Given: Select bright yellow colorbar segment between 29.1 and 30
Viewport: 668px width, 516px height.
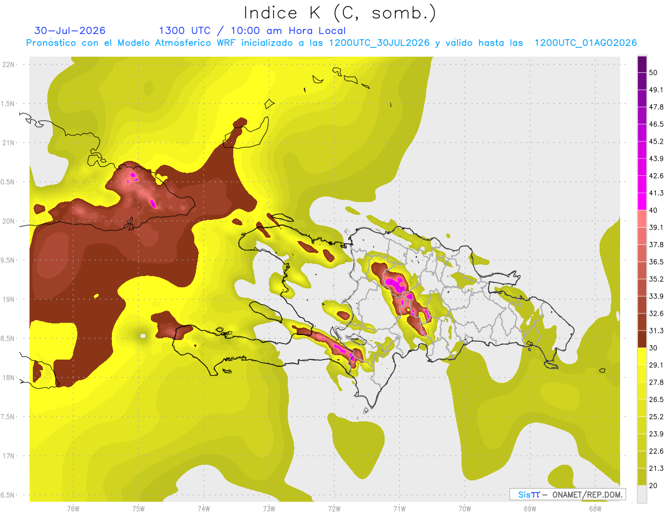Looking at the screenshot, I should pos(642,356).
